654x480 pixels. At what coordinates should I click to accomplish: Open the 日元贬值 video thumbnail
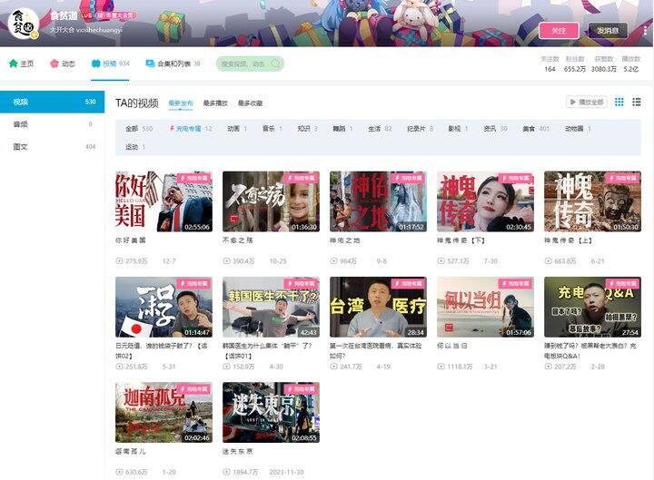pos(163,307)
